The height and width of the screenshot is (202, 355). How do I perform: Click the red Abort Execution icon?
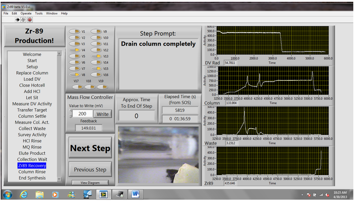coord(30,20)
